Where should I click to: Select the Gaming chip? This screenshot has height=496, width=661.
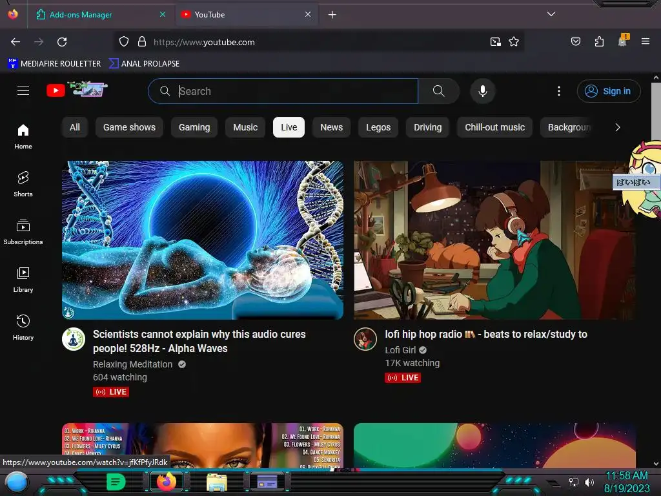tap(194, 127)
